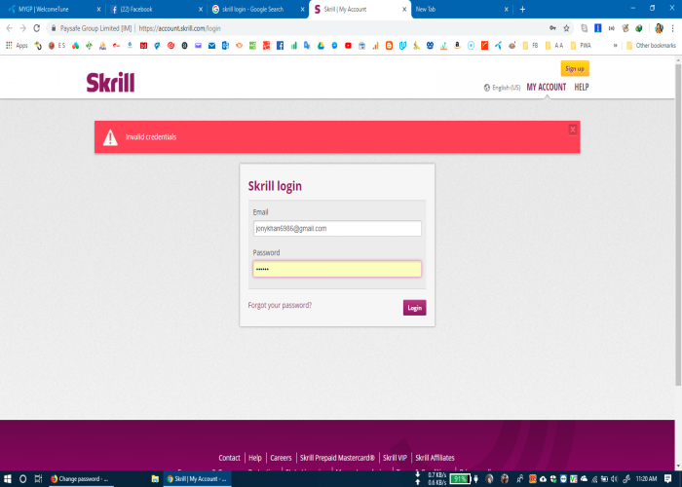Open the PWA bookmarks folder
Viewport: 682px width, 487px height.
point(581,45)
